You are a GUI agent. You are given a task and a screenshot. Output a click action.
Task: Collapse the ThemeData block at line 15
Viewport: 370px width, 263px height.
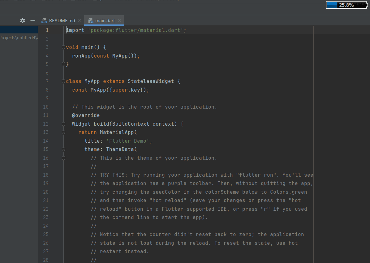point(63,149)
